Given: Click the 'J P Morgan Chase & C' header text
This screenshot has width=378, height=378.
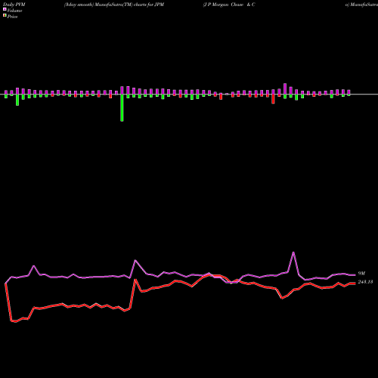Looking at the screenshot, I should (x=229, y=5).
